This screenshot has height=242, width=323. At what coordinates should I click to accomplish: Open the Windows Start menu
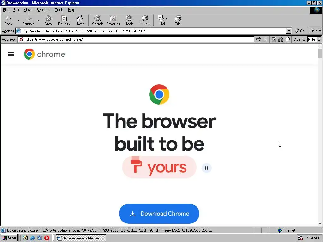point(9,238)
